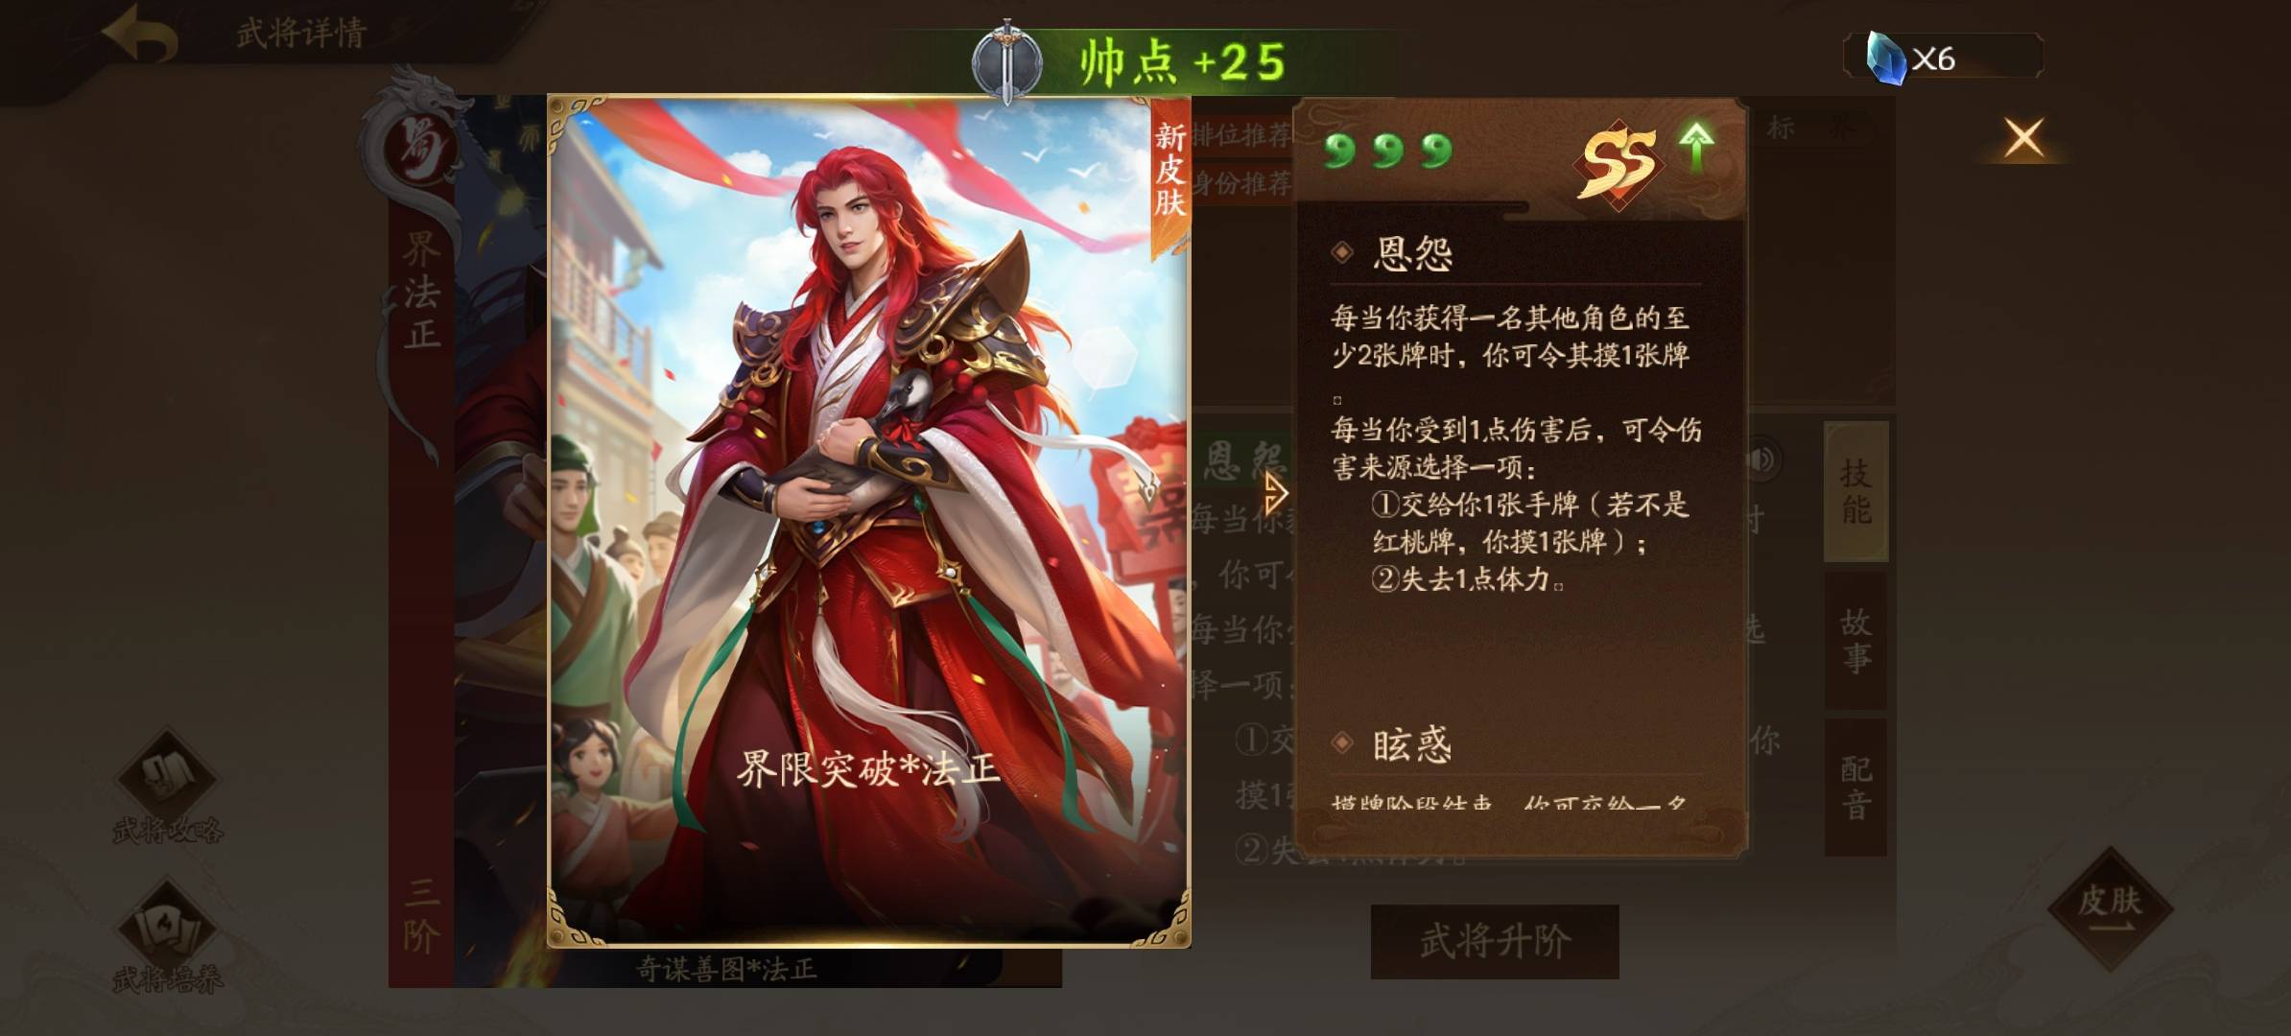The width and height of the screenshot is (2291, 1036).
Task: Click the back arrow next to 武将详情
Action: 140,35
